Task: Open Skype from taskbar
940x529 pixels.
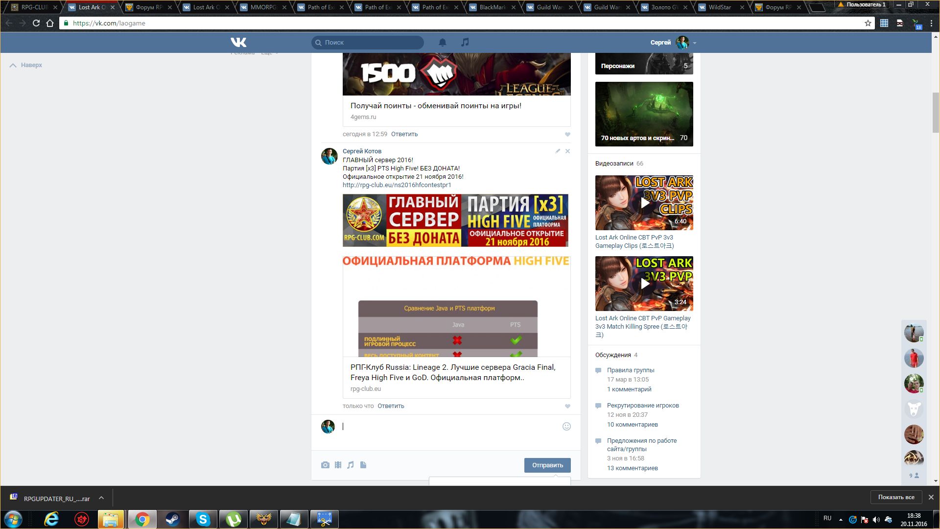Action: click(x=203, y=519)
